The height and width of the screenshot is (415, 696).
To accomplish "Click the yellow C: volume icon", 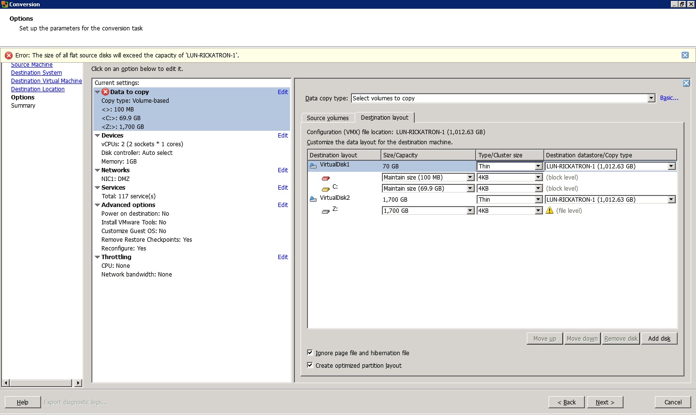I will pos(326,189).
